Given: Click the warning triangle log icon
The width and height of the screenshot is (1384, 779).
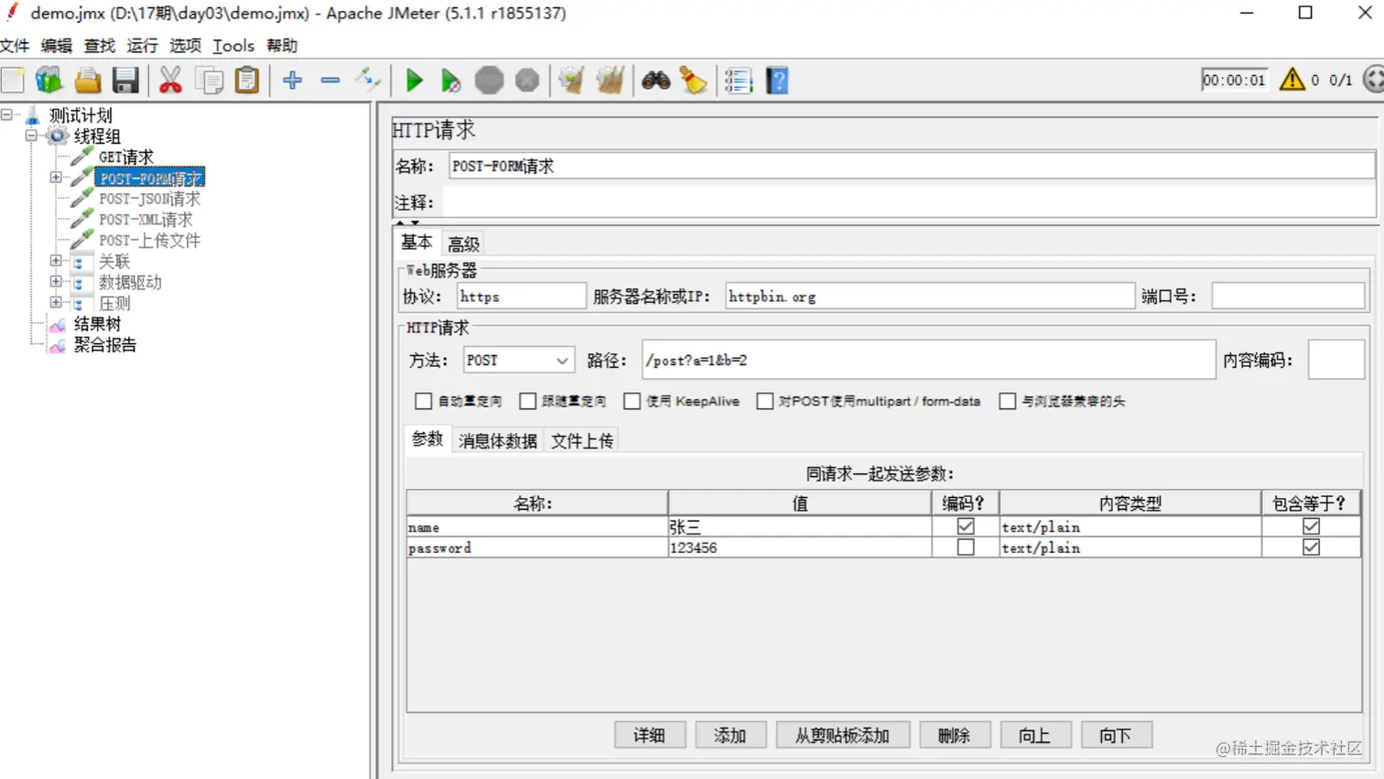Looking at the screenshot, I should (1292, 80).
